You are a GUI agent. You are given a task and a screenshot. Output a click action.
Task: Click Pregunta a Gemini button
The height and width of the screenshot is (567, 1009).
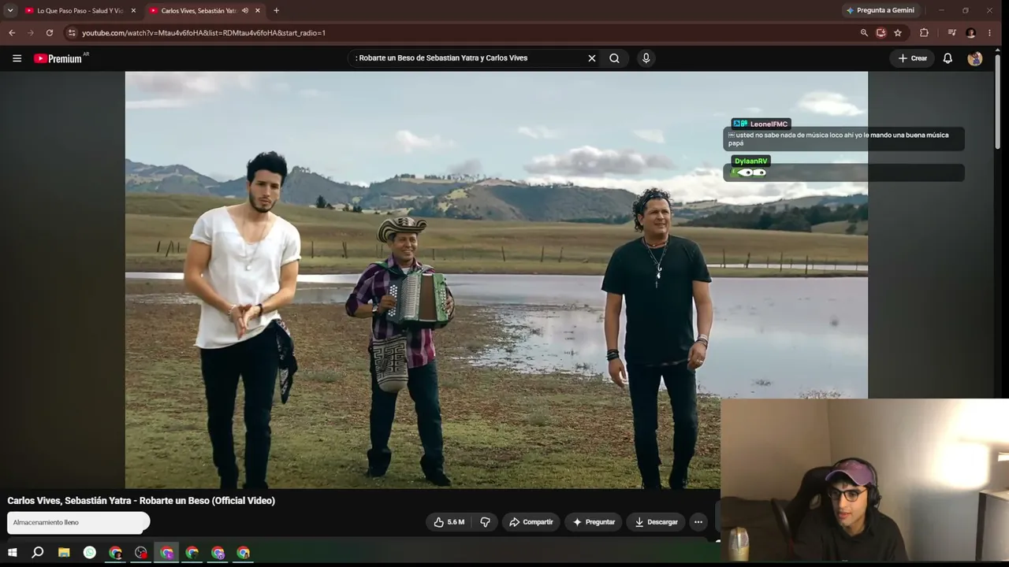tap(880, 11)
